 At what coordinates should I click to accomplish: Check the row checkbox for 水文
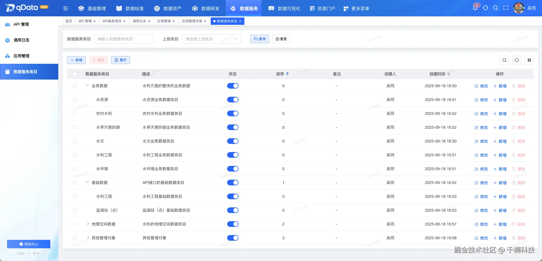[75, 141]
